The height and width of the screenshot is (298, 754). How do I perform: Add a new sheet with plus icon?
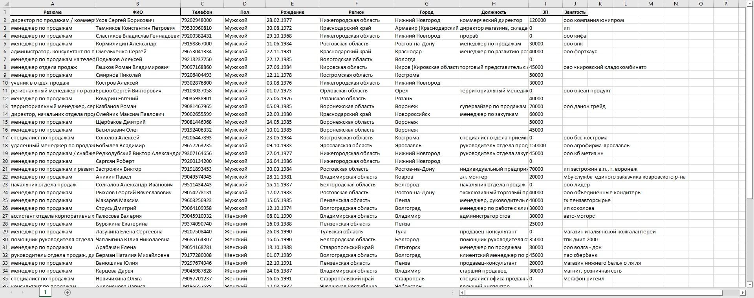68,293
